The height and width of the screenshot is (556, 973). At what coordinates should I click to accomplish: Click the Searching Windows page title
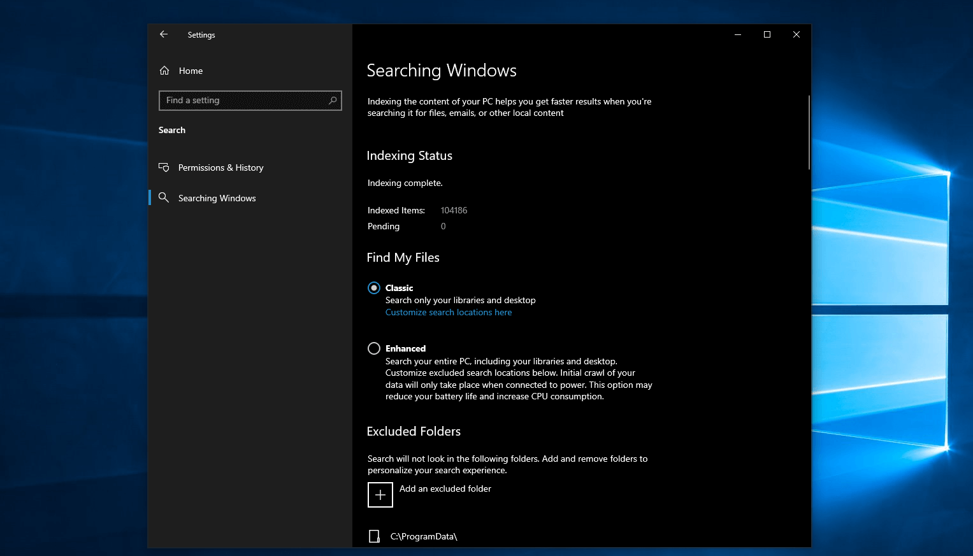442,71
